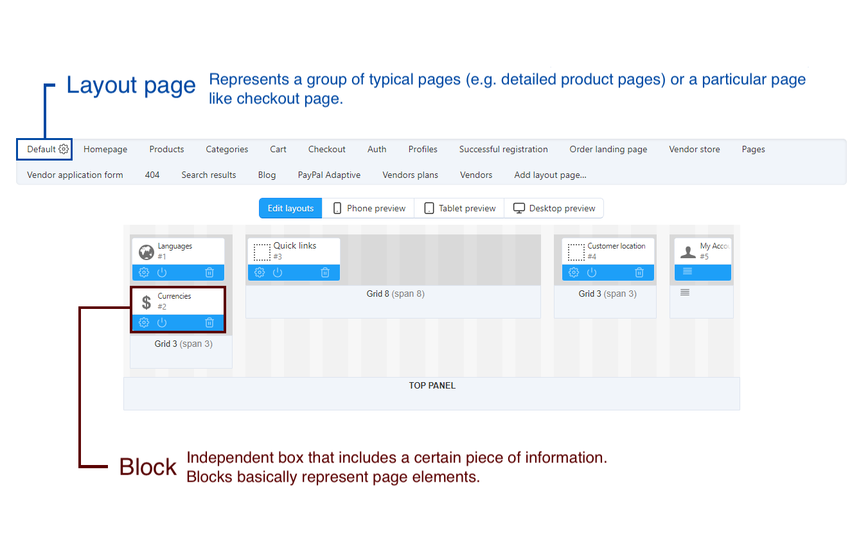Open the PayPal Adaptive layout tab
861x553 pixels.
(329, 175)
